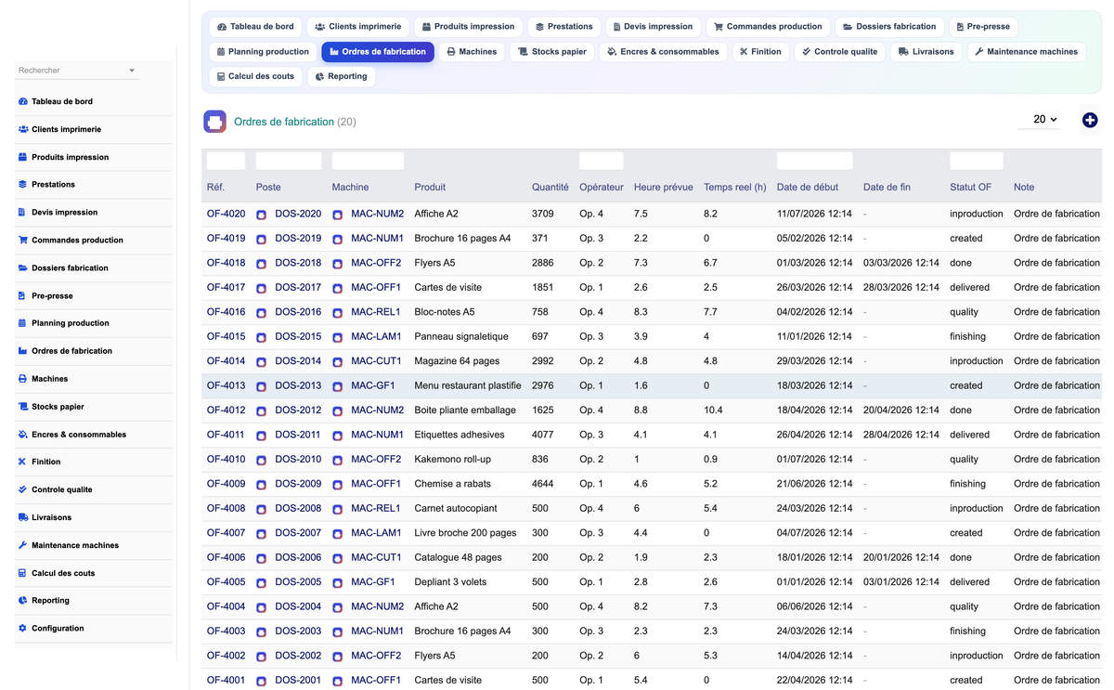
Task: Click the Configuration gear sidebar icon
Action: click(23, 629)
